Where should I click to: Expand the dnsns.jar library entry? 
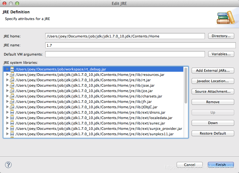pyautogui.click(x=7, y=112)
